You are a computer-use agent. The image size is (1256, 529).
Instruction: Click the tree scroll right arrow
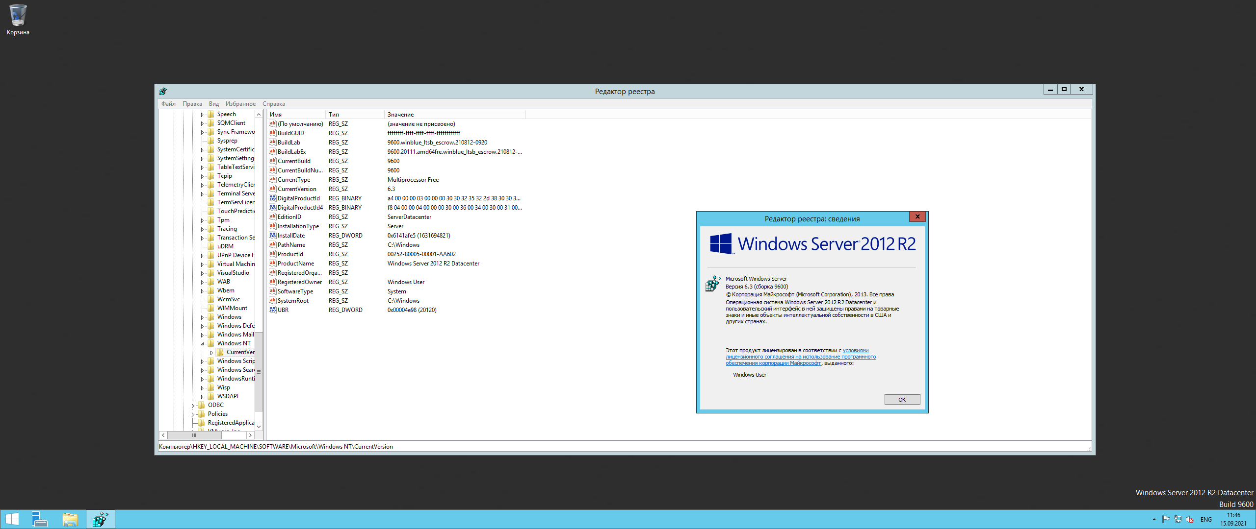[x=250, y=435]
